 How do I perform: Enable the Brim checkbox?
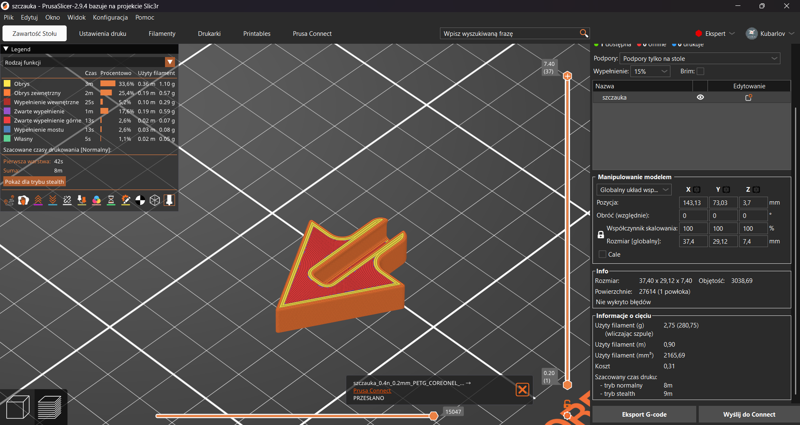[700, 71]
